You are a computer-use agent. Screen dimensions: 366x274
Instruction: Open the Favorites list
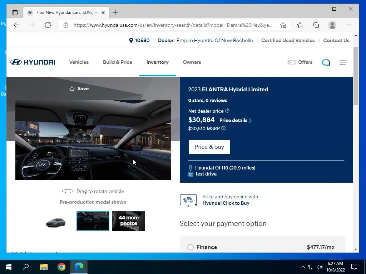(300, 25)
